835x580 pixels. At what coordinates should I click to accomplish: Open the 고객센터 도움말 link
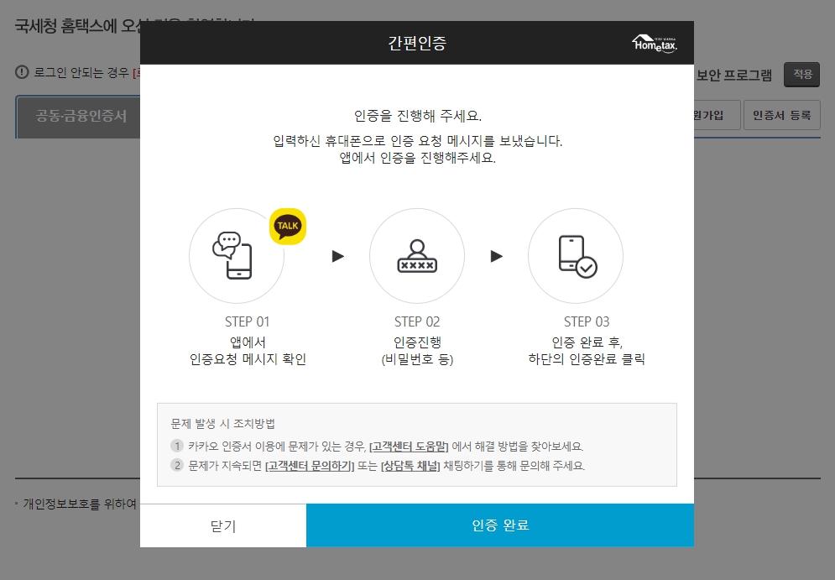point(409,447)
